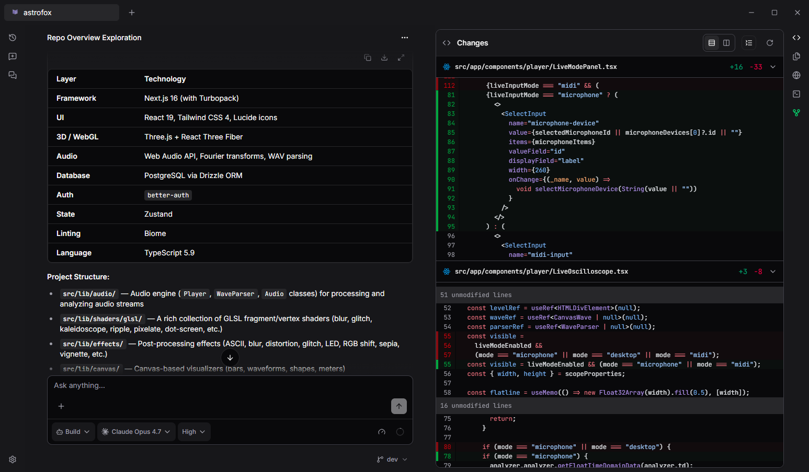The image size is (809, 472).
Task: Click the -8 deletions count for LiveOscilloscope
Action: (758, 272)
